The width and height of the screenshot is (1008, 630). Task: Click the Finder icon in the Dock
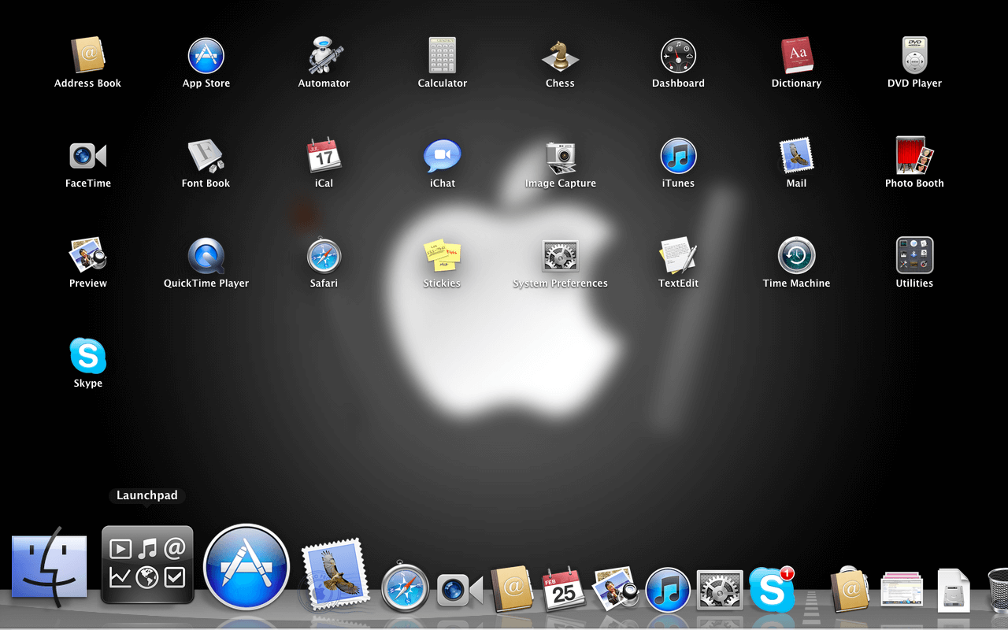pyautogui.click(x=49, y=567)
